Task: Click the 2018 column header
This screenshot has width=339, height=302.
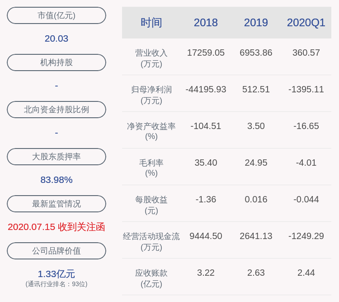Action: tap(206, 23)
